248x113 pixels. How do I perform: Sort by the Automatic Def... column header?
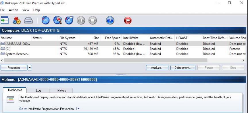click(x=161, y=38)
